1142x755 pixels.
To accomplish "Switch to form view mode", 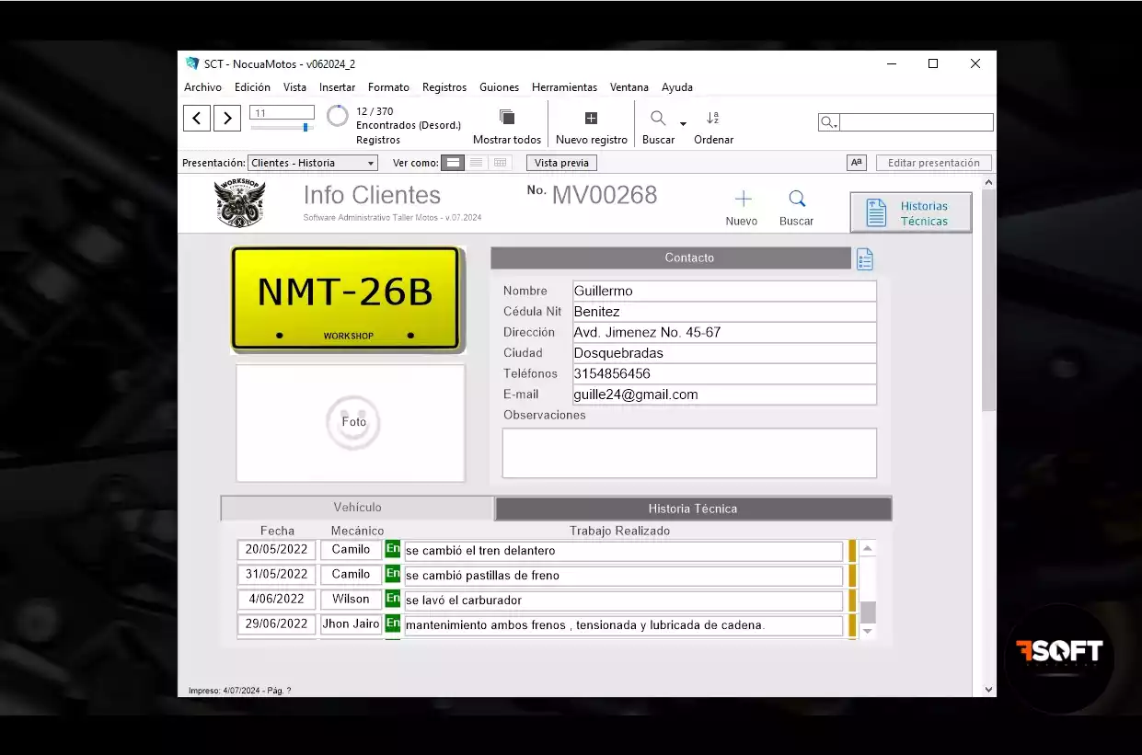I will click(x=453, y=163).
